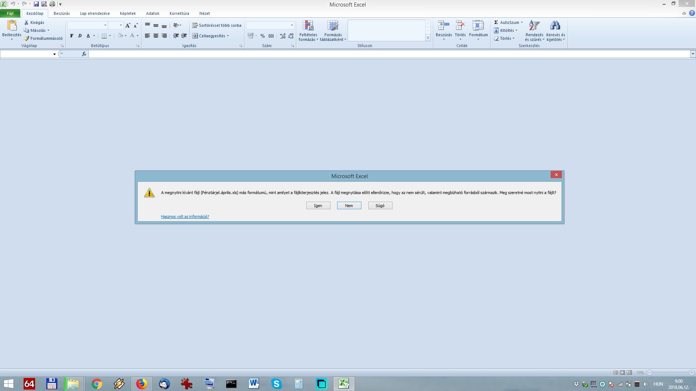Click inside the formula bar

coord(389,54)
